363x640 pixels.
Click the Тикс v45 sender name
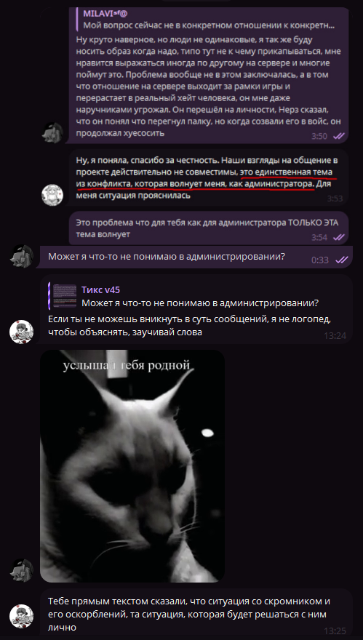(x=100, y=289)
